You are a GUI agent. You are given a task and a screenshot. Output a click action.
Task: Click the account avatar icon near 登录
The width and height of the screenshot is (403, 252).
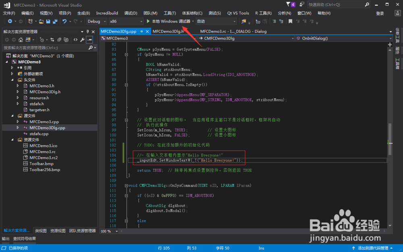[x=397, y=13]
